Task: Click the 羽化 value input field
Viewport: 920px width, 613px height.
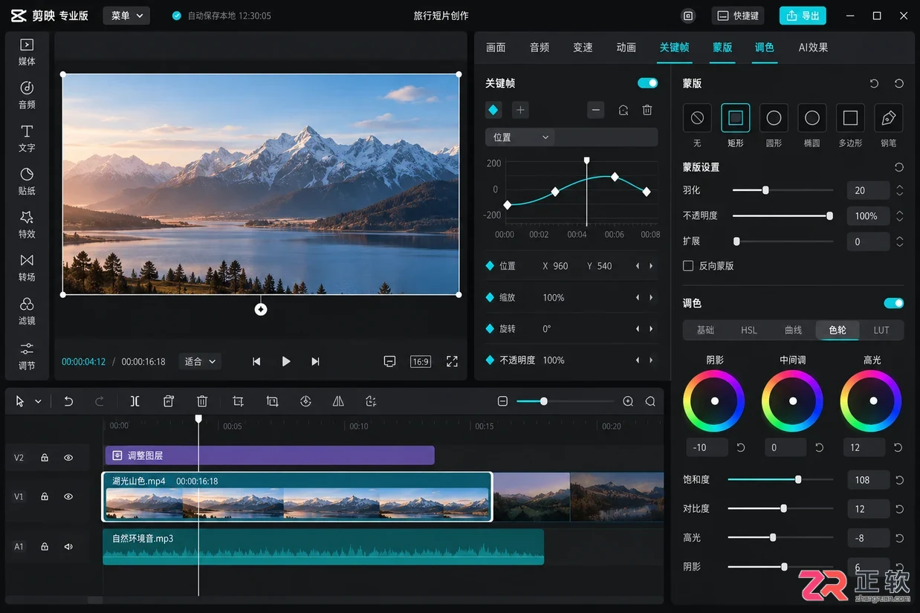Action: [868, 190]
